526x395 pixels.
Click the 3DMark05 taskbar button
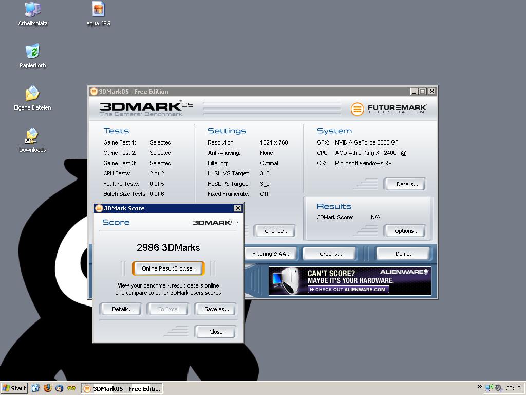click(122, 388)
